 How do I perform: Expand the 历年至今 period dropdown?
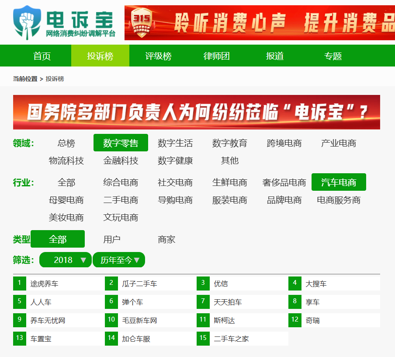(x=119, y=260)
